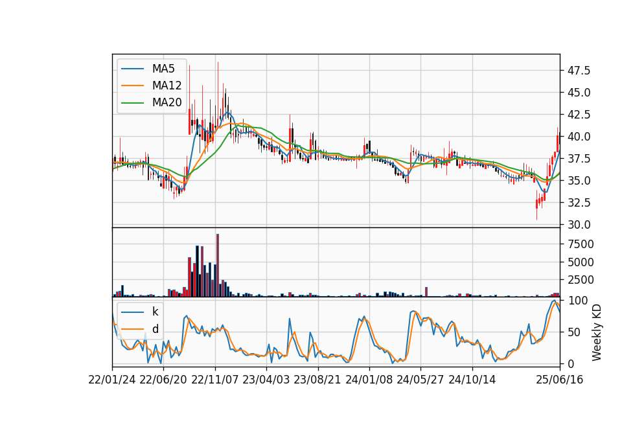Click the 7500 volume axis label

pos(581,244)
